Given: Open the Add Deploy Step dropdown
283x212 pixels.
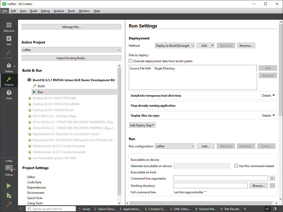Looking at the screenshot, I should (x=142, y=125).
